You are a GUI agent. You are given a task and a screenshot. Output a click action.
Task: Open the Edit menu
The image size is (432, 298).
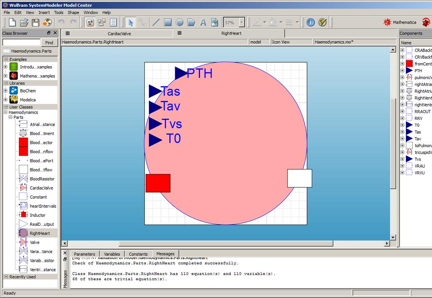18,12
